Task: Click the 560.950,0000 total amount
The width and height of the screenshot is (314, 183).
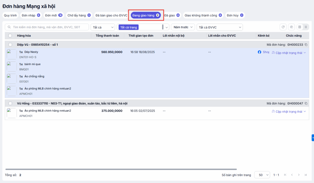Action: click(x=112, y=52)
